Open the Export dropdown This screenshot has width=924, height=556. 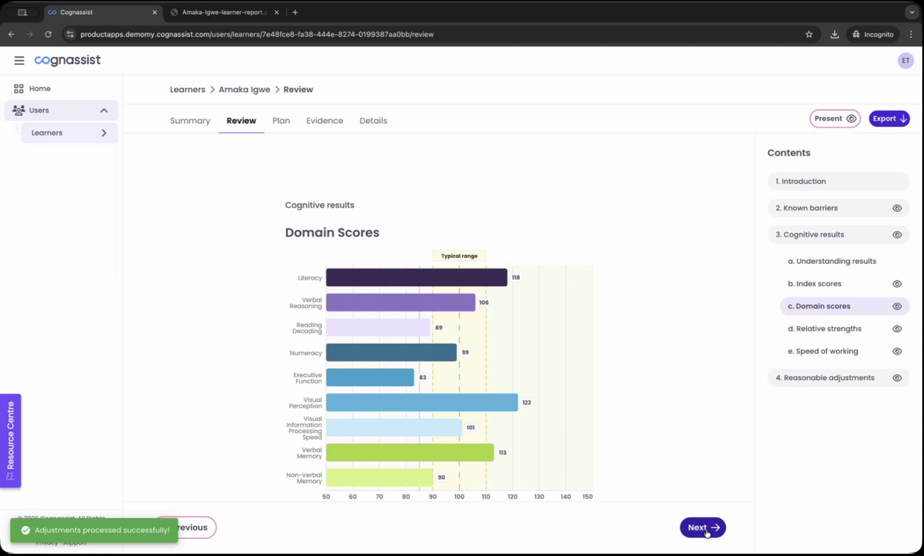pos(889,118)
